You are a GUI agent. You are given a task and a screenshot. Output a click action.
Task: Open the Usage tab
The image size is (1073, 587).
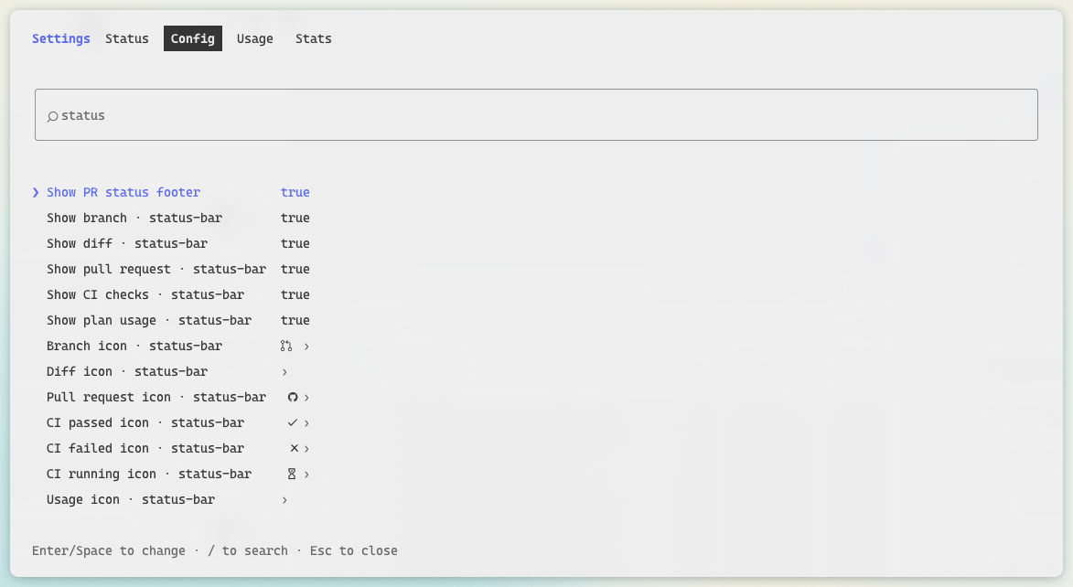254,39
